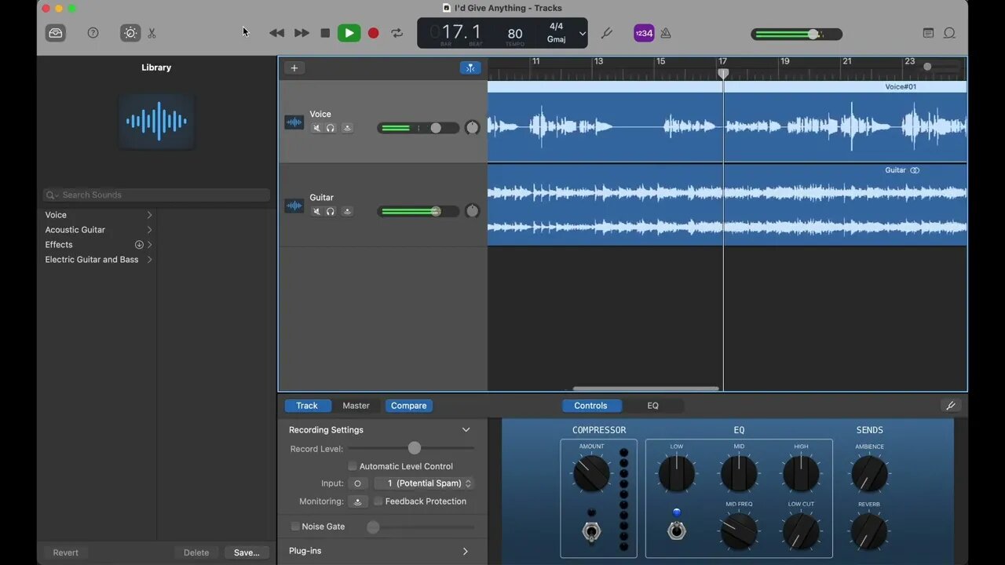
Task: Switch to the Track tab
Action: point(307,406)
